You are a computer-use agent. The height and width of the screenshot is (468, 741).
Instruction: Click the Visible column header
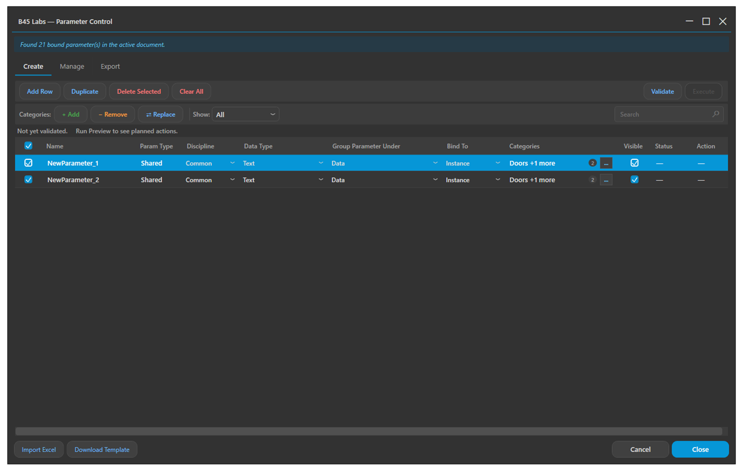pyautogui.click(x=633, y=146)
